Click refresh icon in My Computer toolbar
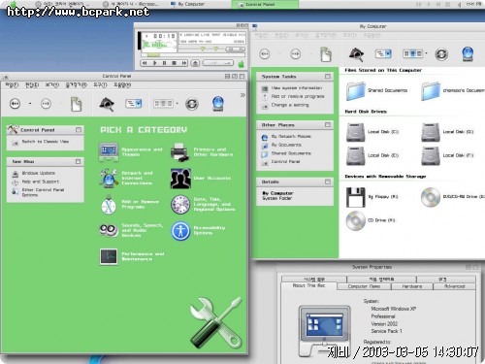The width and height of the screenshot is (485, 364). pos(441,54)
